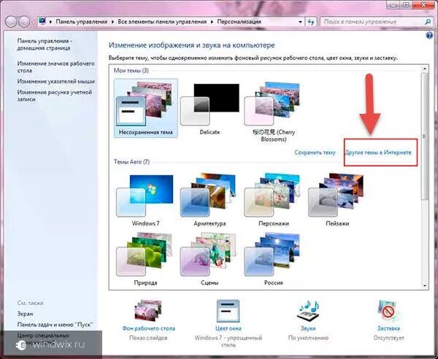The height and width of the screenshot is (359, 438).
Task: Apply the Пейзажи theme
Action: pyautogui.click(x=337, y=200)
